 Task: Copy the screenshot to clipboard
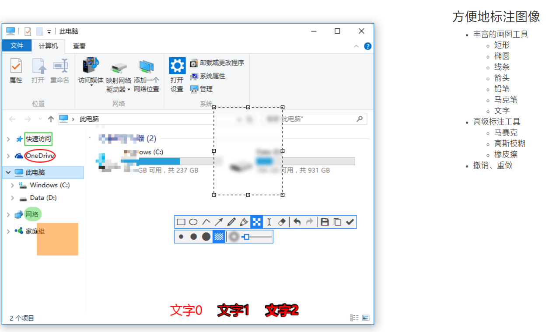(337, 222)
